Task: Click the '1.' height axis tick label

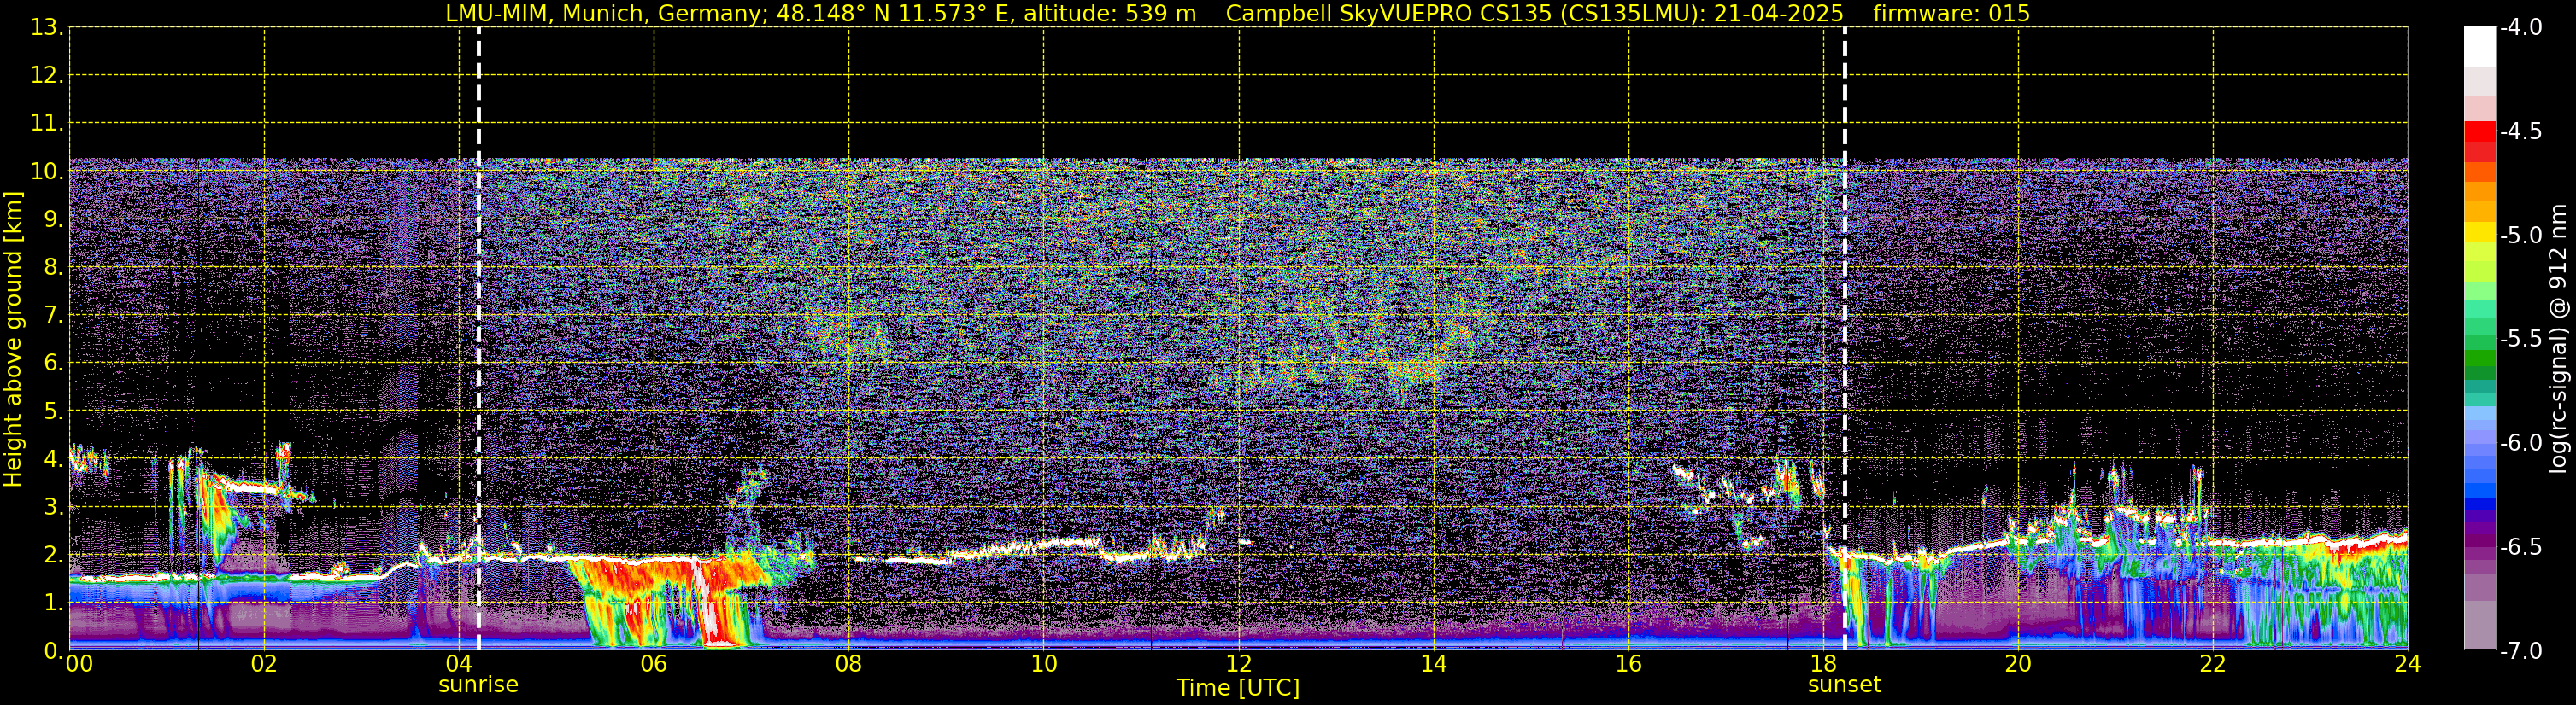Action: [x=54, y=603]
